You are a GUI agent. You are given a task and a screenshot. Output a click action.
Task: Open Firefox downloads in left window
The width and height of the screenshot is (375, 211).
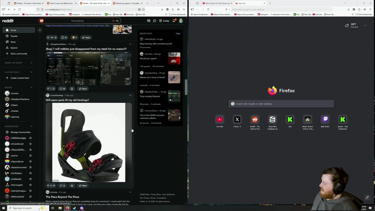point(162,9)
